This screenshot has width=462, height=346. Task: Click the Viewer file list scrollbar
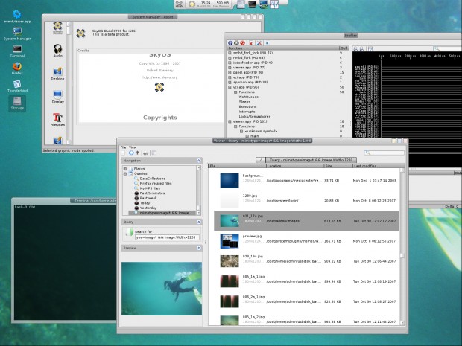tap(402, 246)
